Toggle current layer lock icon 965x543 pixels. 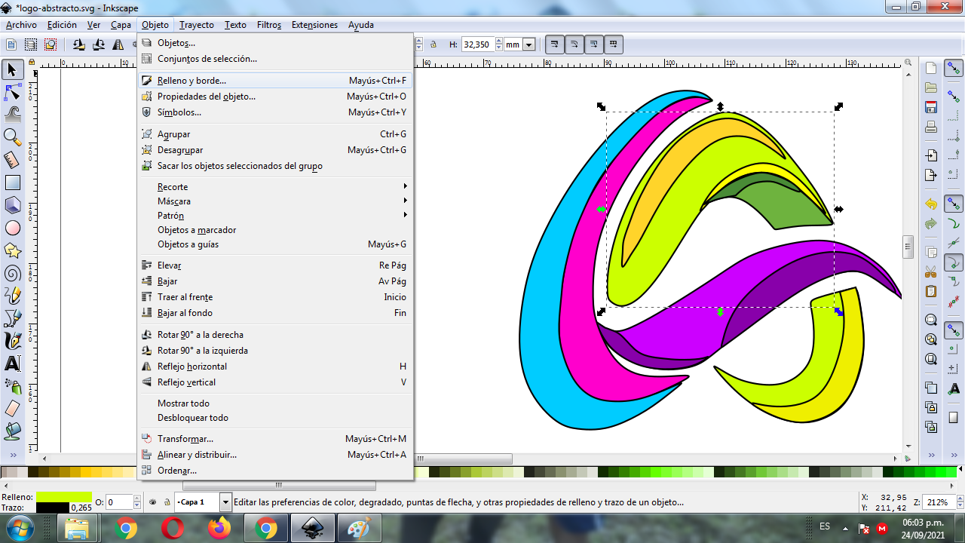click(167, 502)
